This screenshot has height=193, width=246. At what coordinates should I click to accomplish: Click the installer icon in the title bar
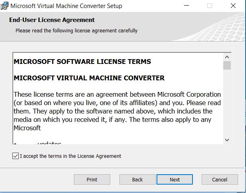[x=4, y=6]
